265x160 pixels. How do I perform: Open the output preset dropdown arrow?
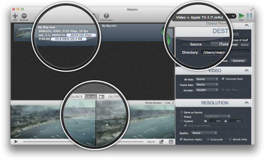point(233,16)
